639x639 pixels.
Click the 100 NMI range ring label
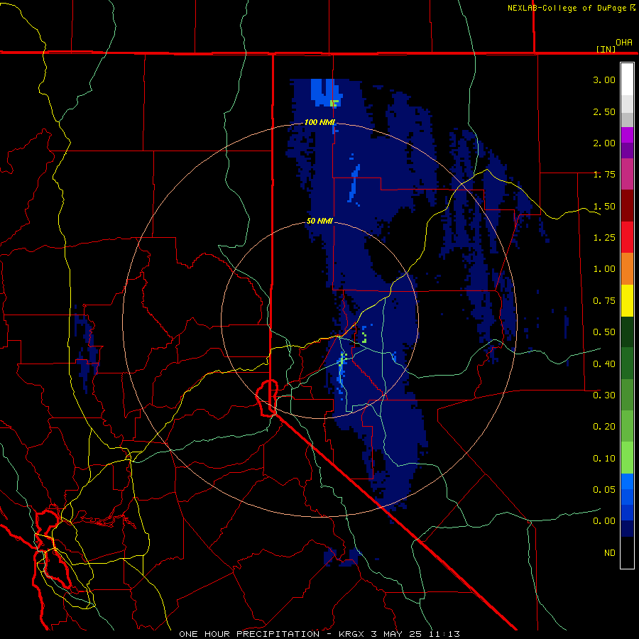tap(319, 122)
